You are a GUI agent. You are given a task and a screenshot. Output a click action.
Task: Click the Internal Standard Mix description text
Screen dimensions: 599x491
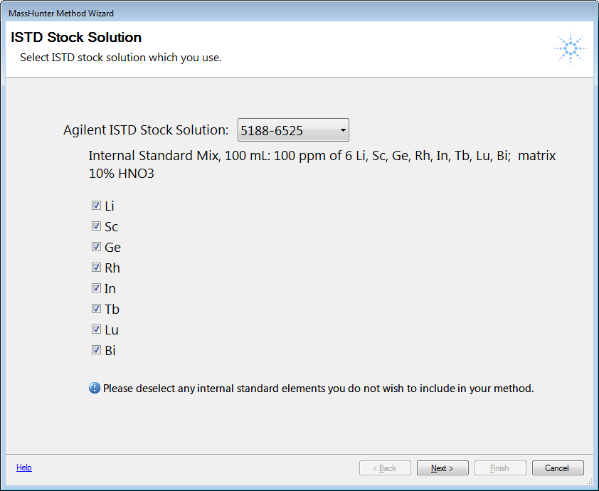322,164
